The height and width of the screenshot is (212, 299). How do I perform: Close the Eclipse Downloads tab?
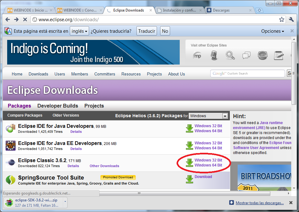click(x=151, y=10)
